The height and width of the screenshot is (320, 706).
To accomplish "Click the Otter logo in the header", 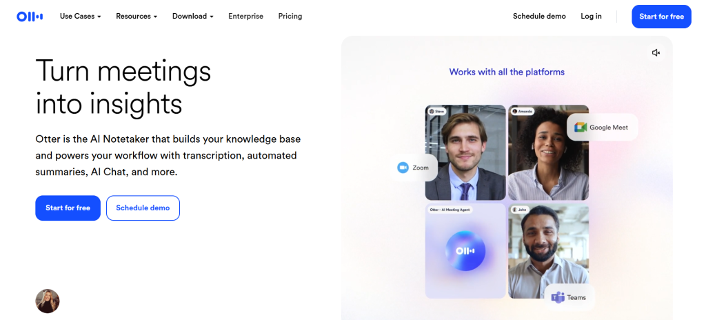I will [30, 17].
